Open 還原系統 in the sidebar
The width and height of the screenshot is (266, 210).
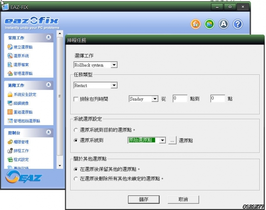[x=21, y=56]
